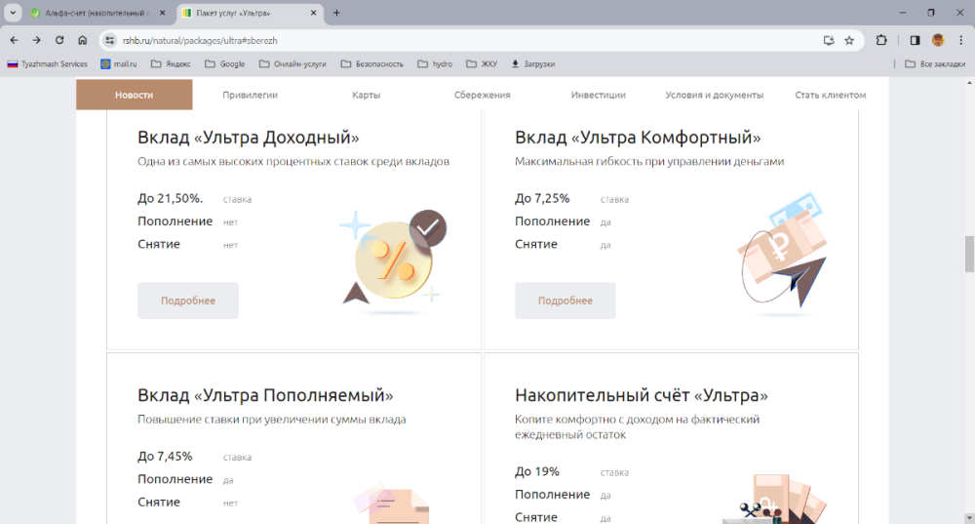Open the Сбережения navigation section
975x524 pixels.
point(482,96)
